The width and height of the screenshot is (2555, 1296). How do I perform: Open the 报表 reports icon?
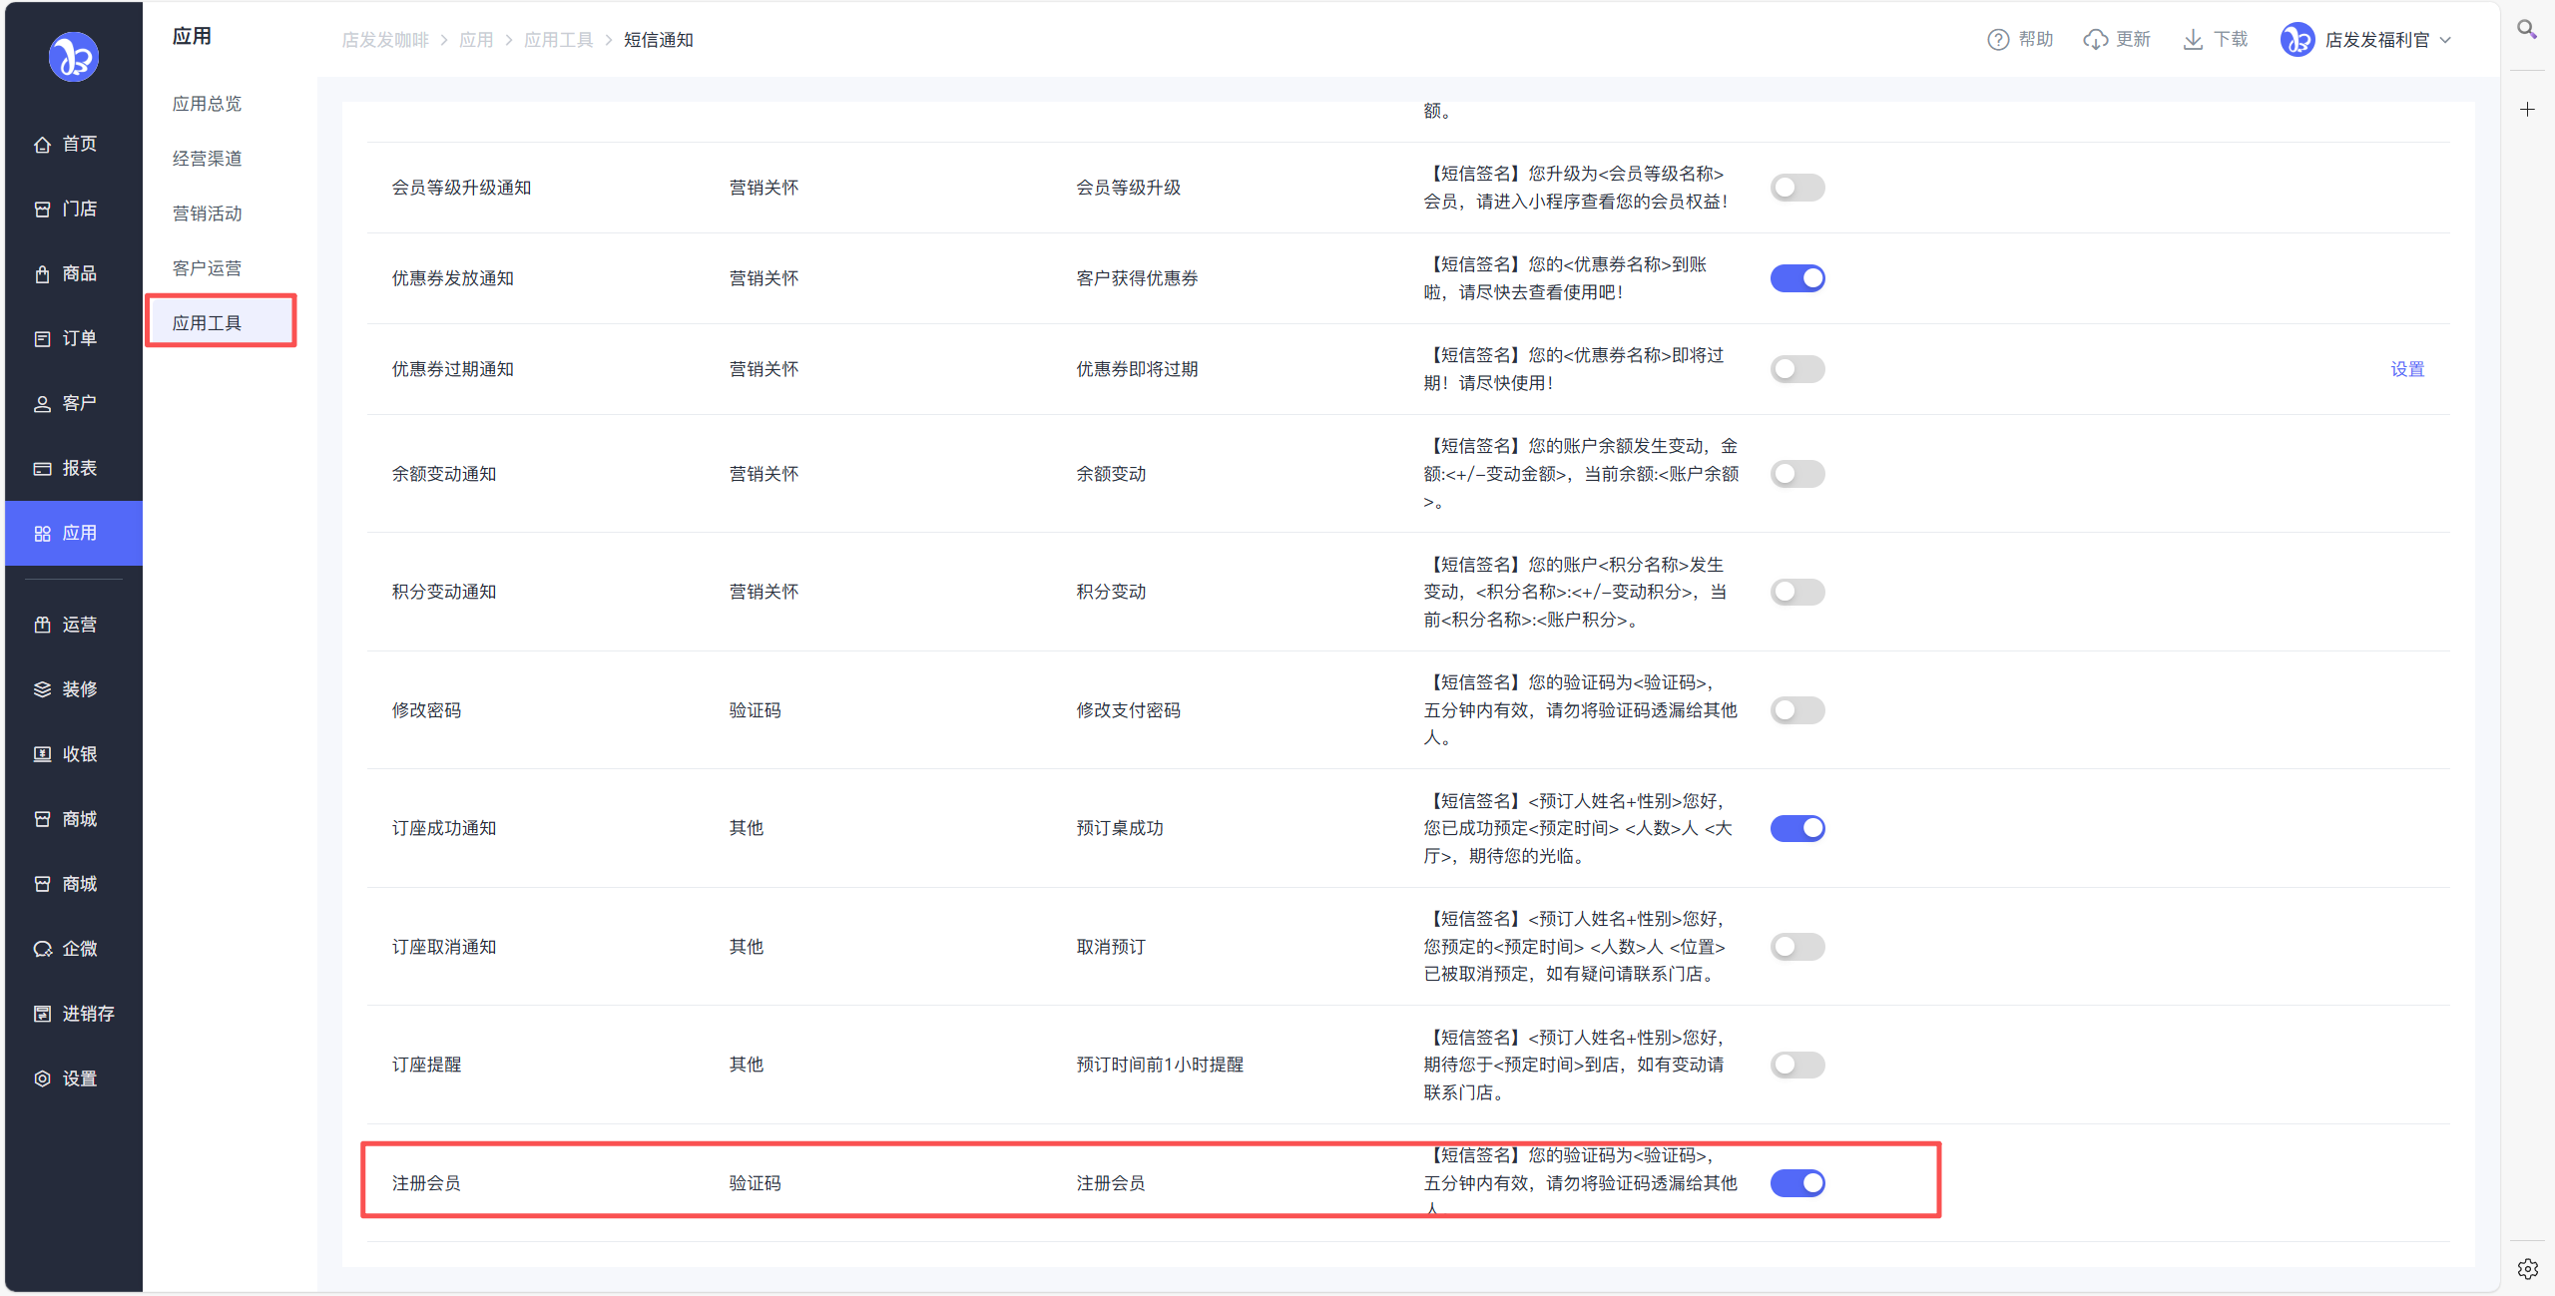pos(42,469)
